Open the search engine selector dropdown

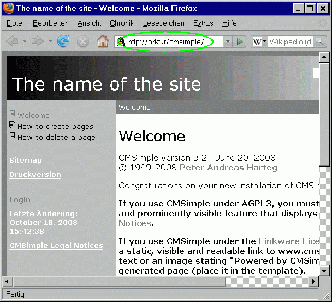264,42
